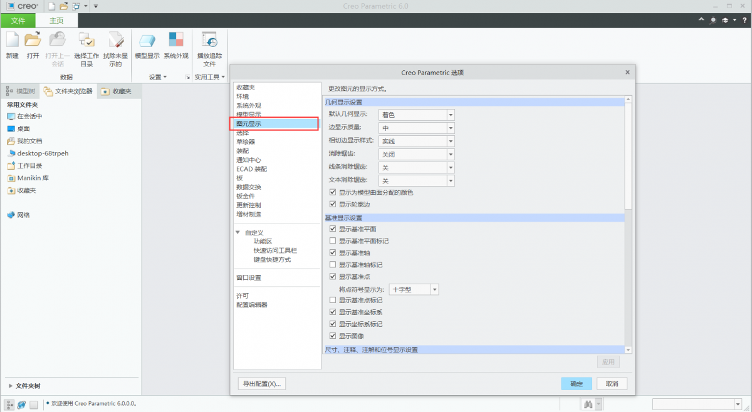Toggle 显示基准坐标系 checkbox
Screen dimensions: 752x412
click(x=333, y=312)
